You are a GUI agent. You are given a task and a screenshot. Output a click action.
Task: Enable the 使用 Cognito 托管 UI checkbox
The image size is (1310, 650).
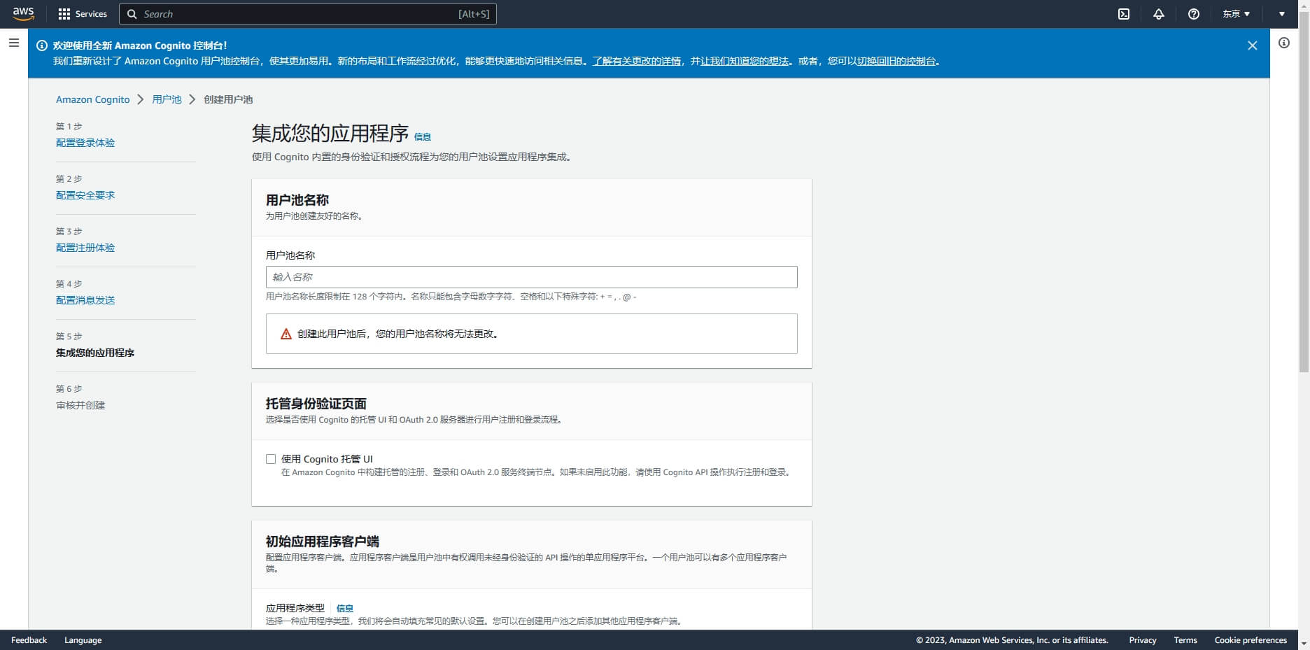pos(271,459)
